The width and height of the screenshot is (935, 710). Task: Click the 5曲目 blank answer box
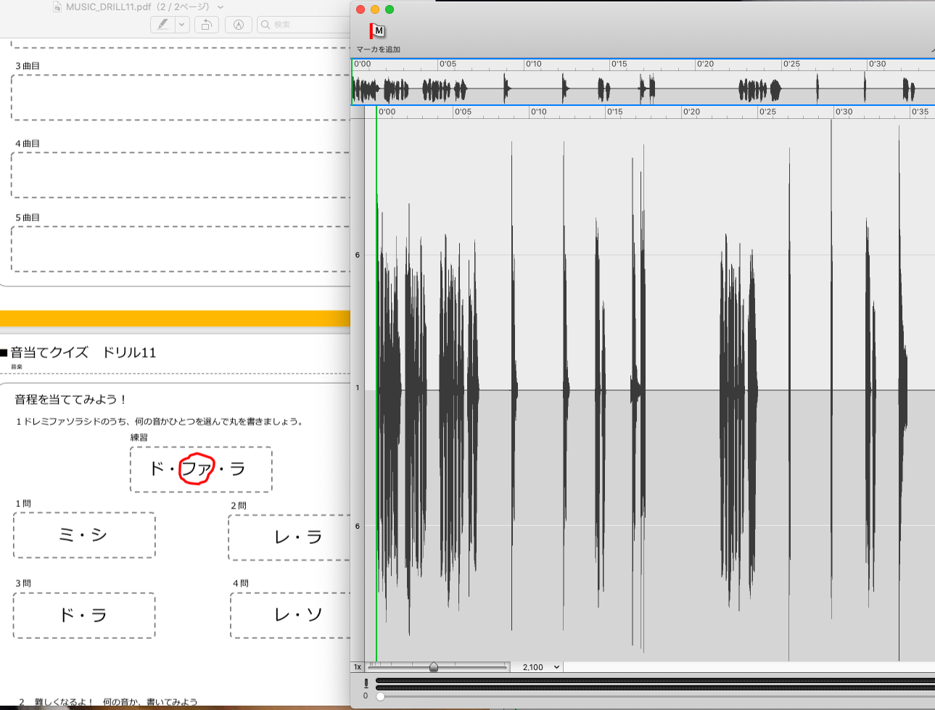click(181, 249)
